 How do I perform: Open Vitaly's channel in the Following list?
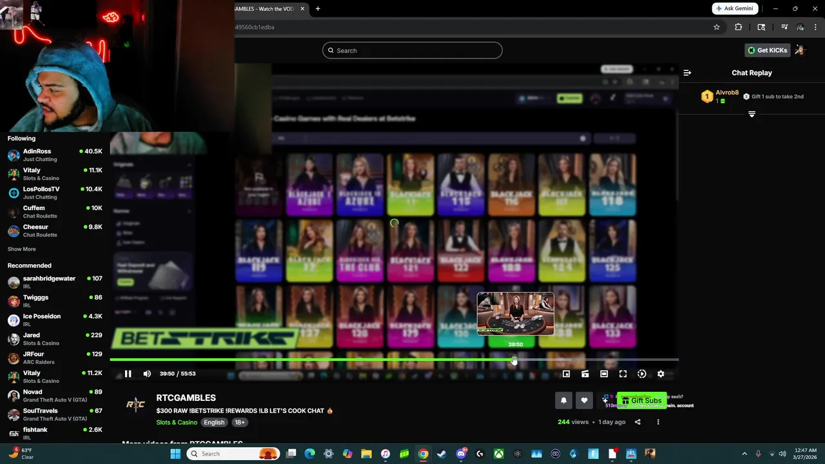pos(55,174)
